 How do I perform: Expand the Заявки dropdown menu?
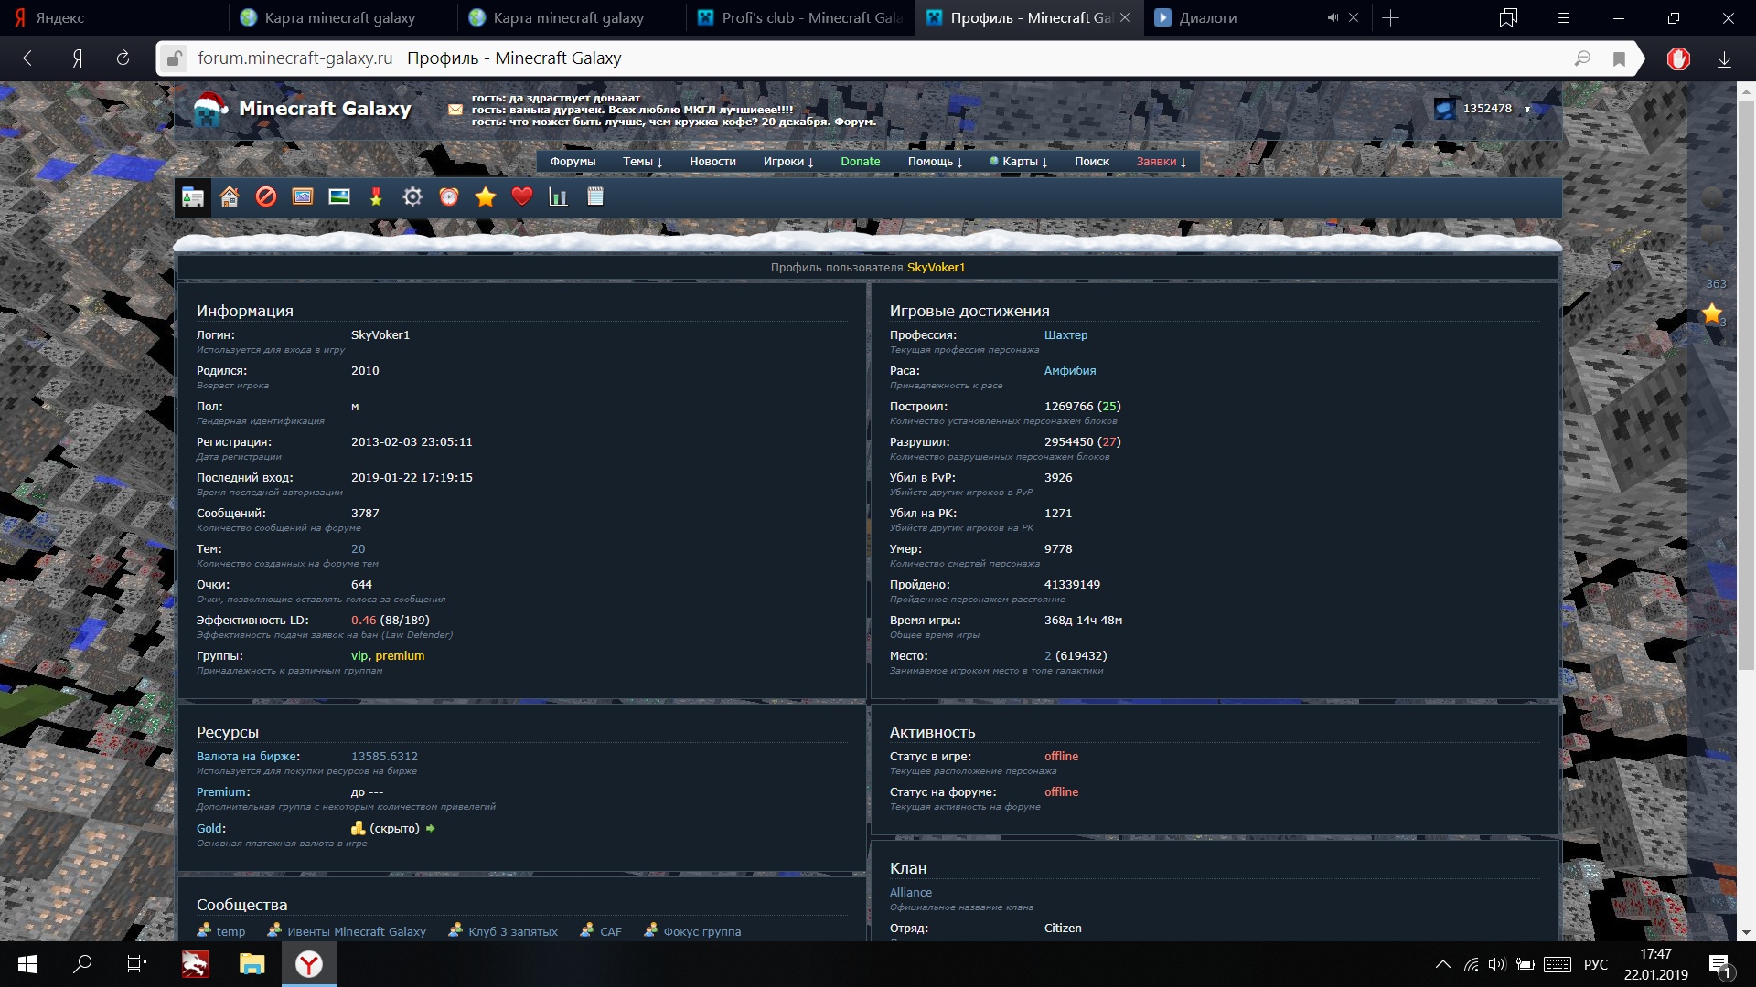coord(1162,162)
